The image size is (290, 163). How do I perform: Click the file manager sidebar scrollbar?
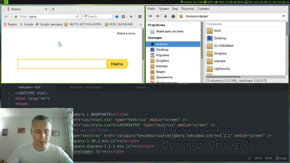(202, 41)
